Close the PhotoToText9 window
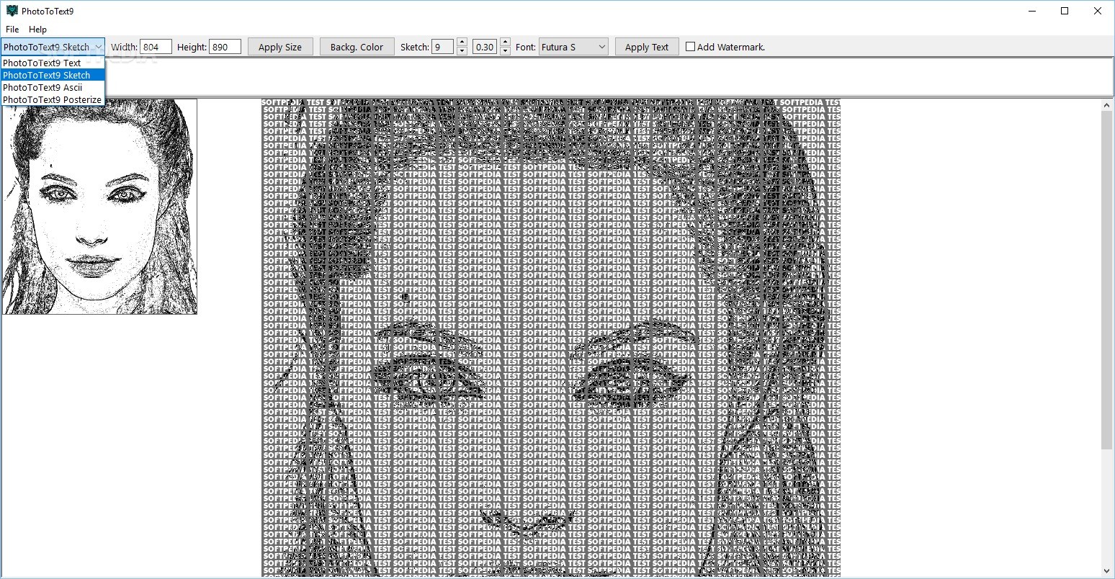 pyautogui.click(x=1098, y=11)
